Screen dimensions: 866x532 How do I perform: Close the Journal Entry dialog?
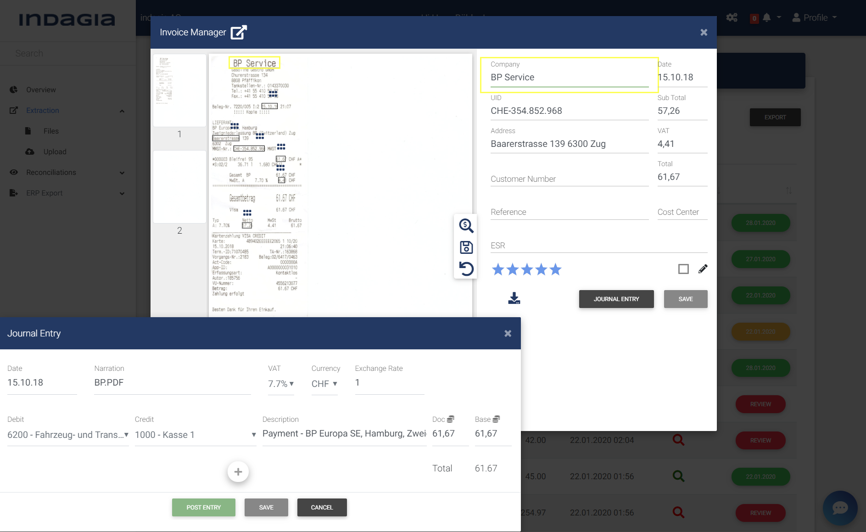click(508, 333)
